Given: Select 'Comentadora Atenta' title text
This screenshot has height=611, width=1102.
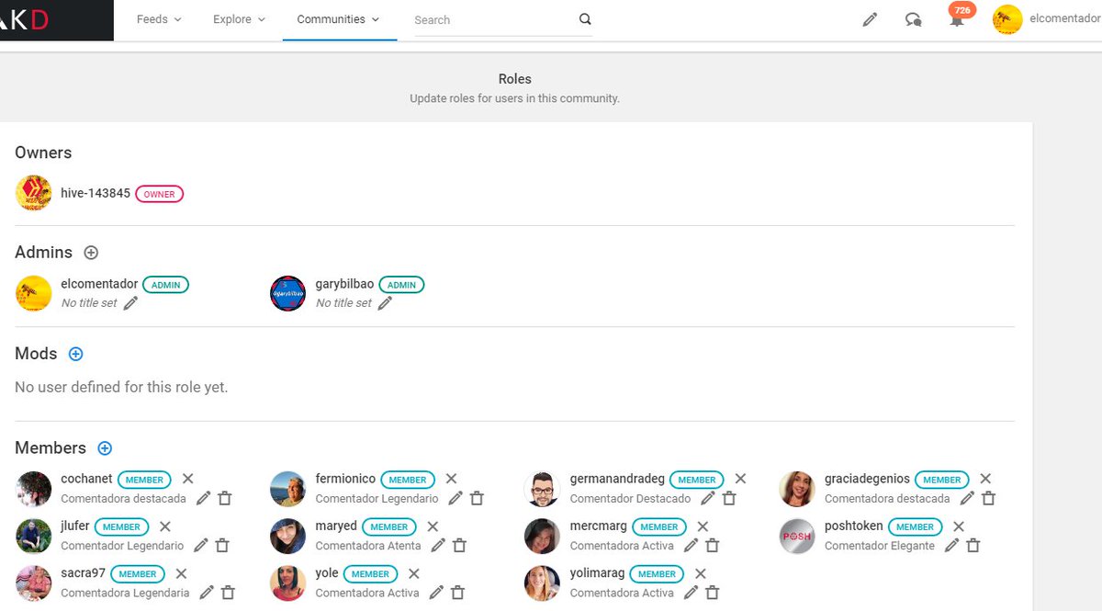Looking at the screenshot, I should (x=368, y=546).
